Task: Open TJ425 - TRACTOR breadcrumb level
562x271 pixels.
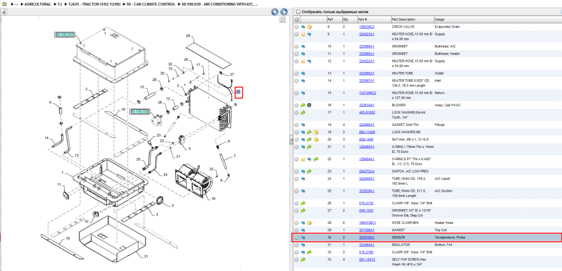Action: pos(94,4)
